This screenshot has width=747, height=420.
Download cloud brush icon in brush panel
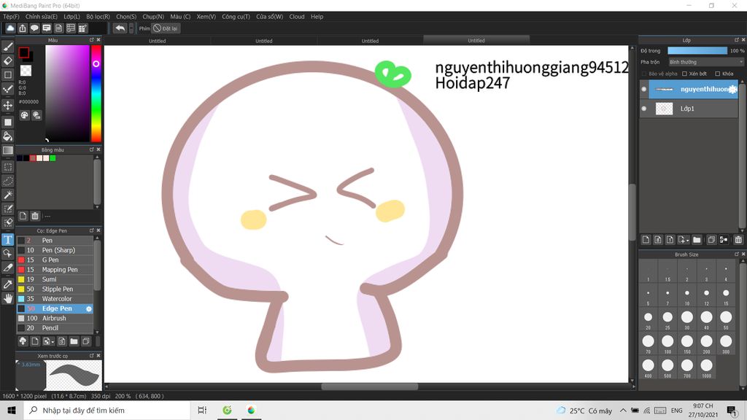click(x=23, y=341)
